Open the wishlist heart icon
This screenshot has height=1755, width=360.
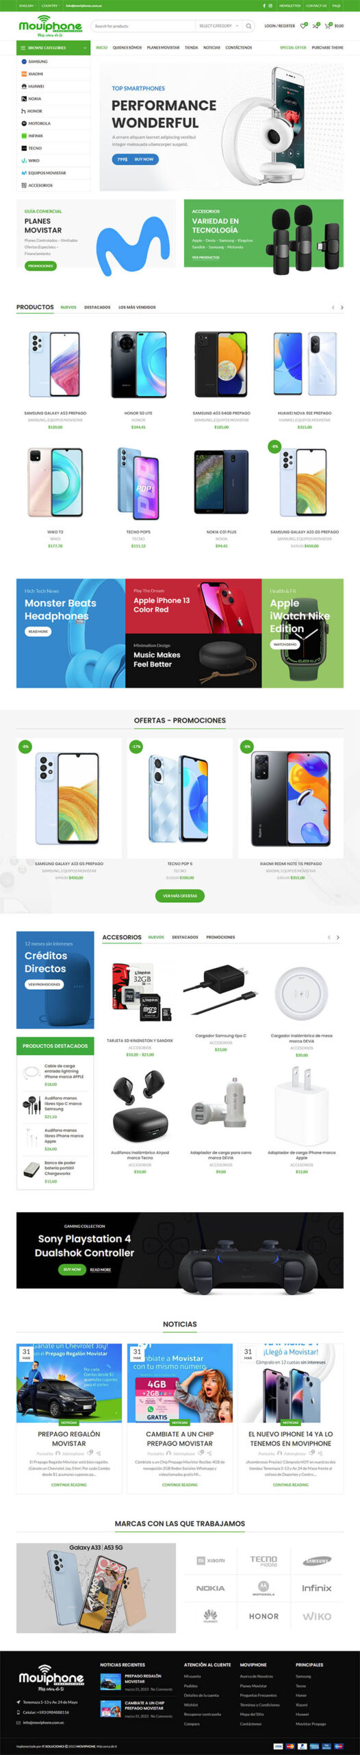click(x=303, y=26)
